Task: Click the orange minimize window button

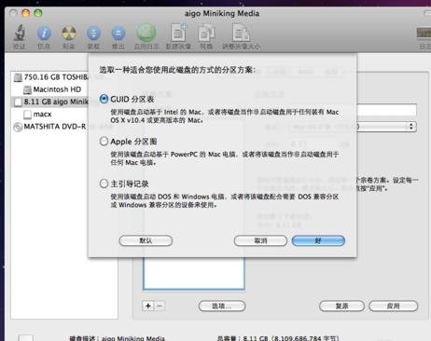Action: pos(25,13)
